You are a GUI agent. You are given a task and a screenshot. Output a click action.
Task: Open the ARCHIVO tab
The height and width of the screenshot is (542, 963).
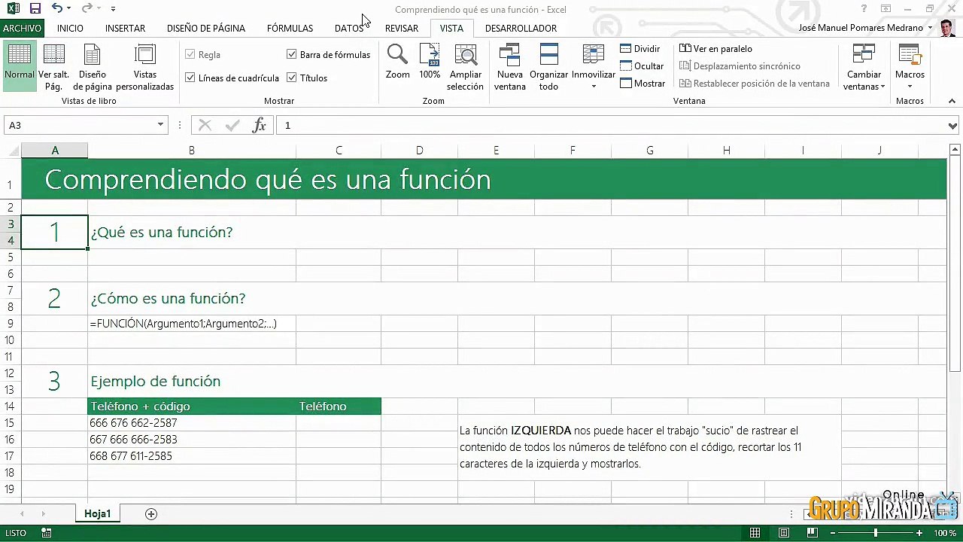22,29
